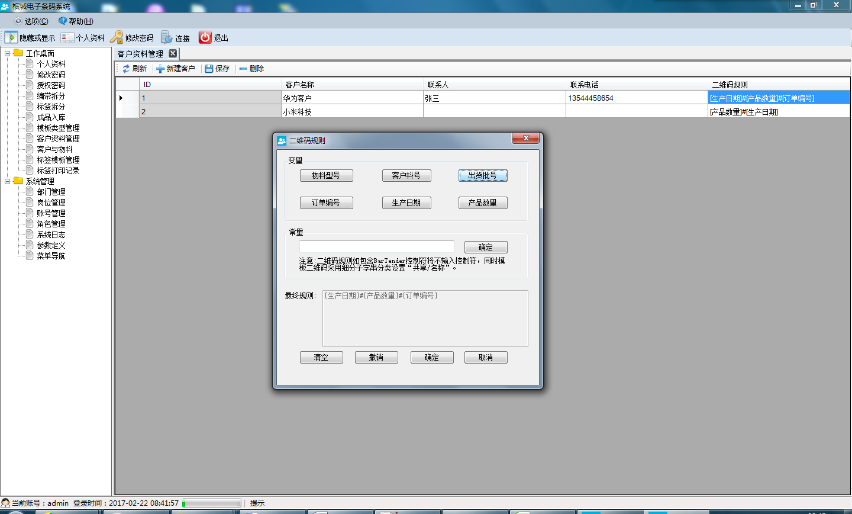Click the red 退出 power icon
The image size is (852, 514).
point(205,37)
